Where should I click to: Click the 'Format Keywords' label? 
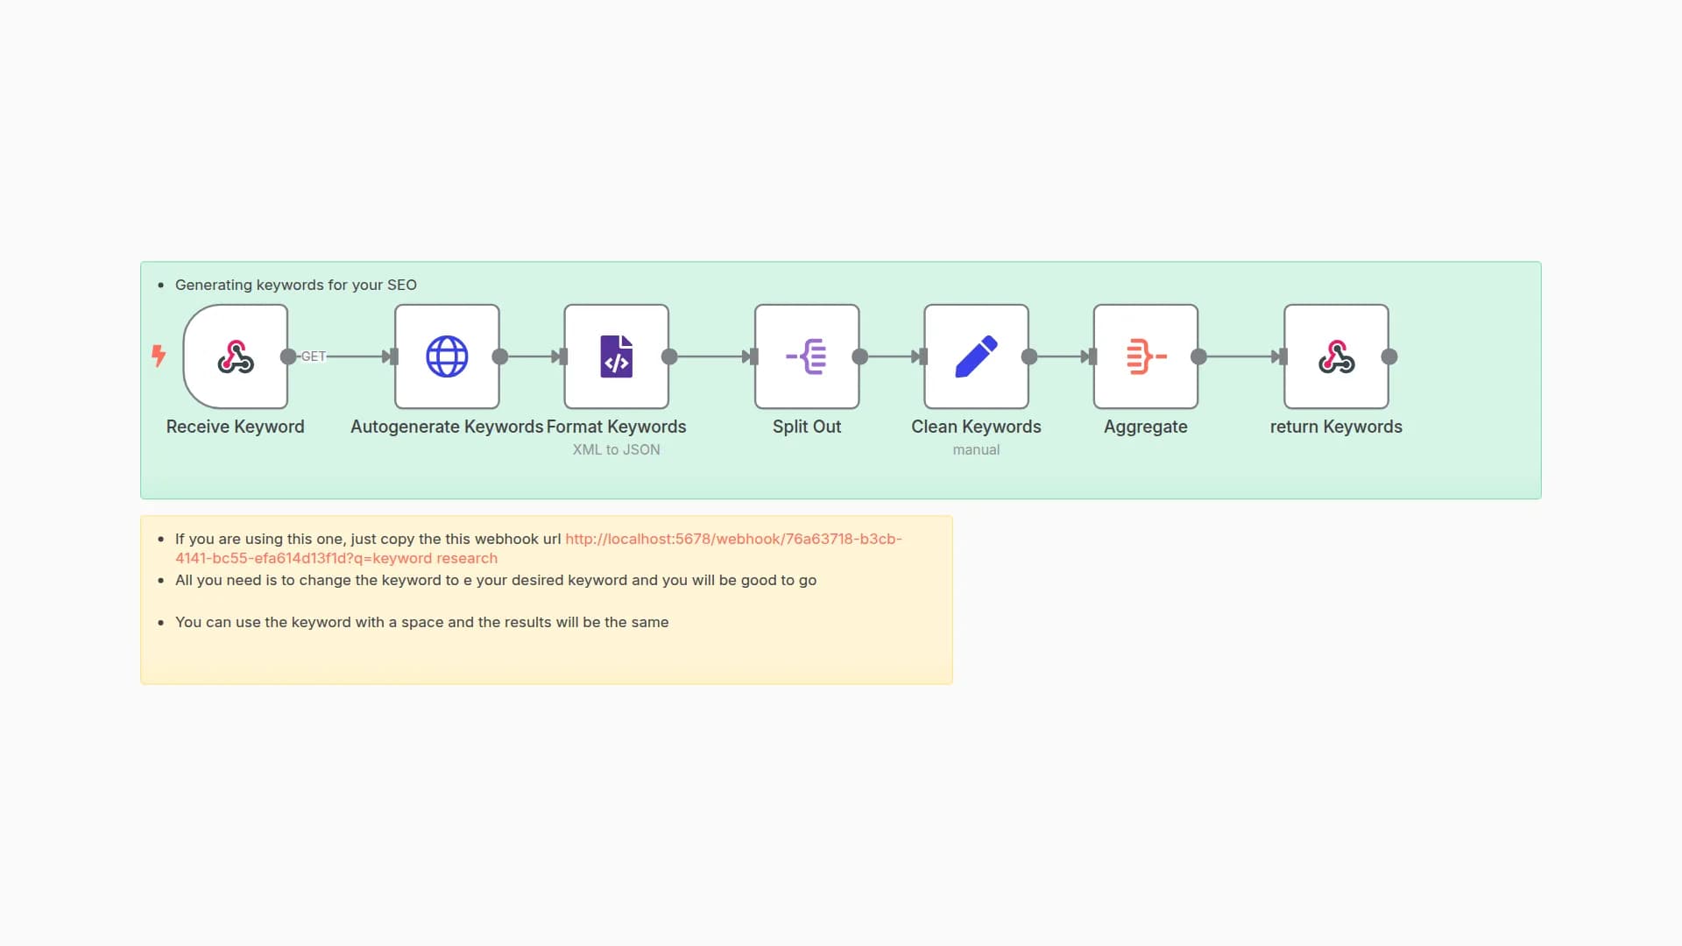pos(617,427)
